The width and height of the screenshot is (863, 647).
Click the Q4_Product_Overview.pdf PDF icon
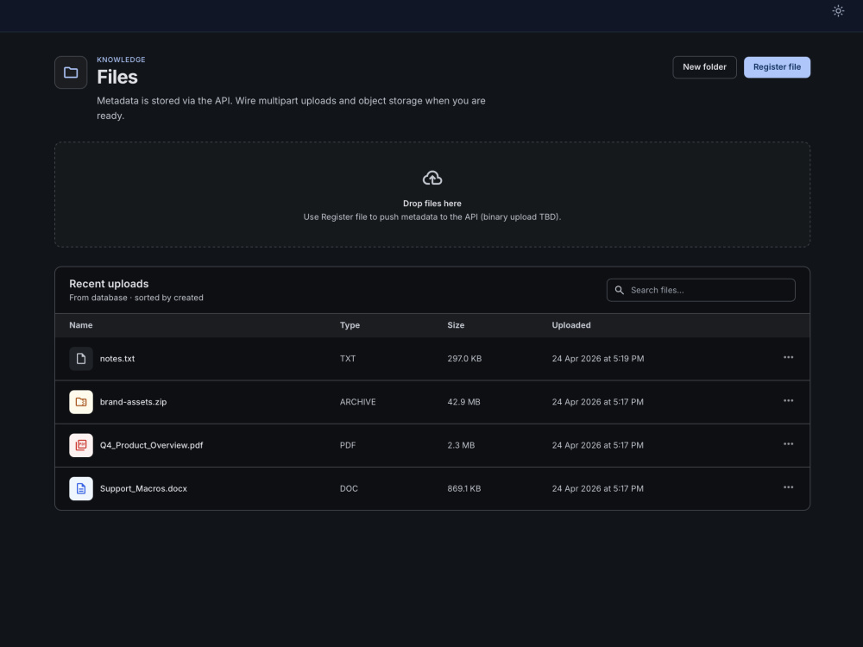tap(81, 446)
